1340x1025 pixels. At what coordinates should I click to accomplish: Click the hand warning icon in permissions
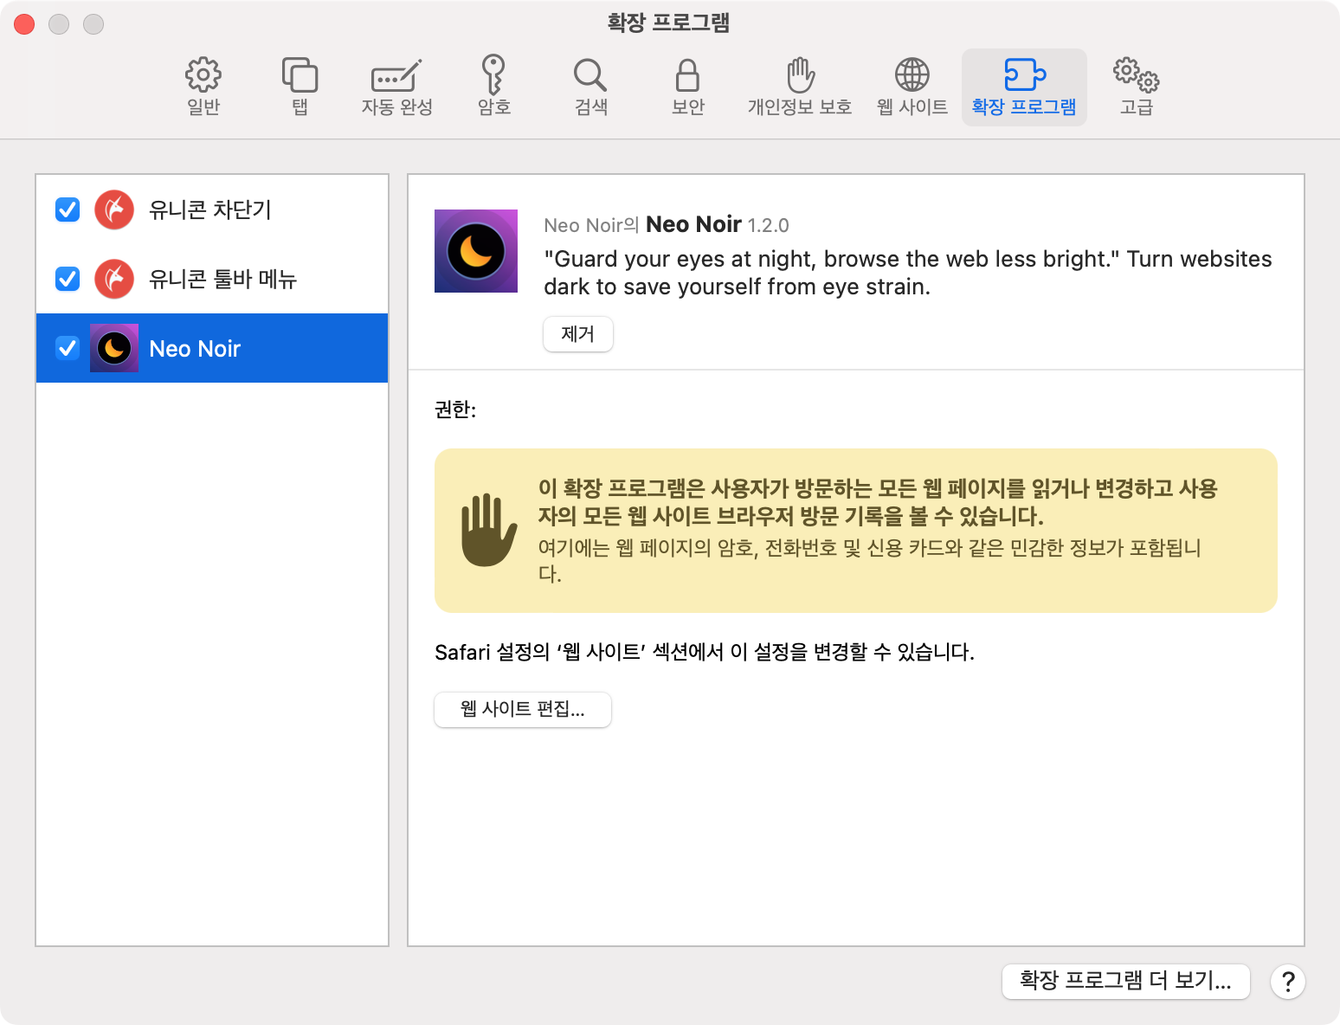tap(489, 530)
